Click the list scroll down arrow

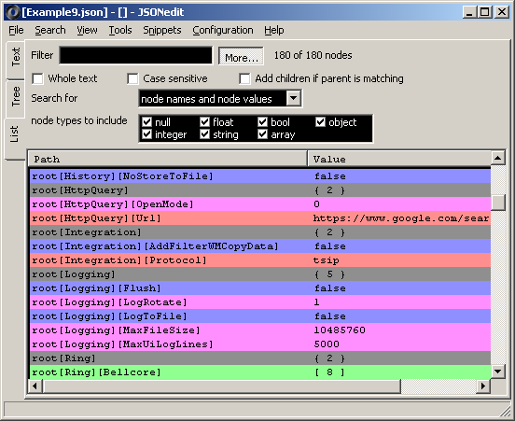coord(498,372)
